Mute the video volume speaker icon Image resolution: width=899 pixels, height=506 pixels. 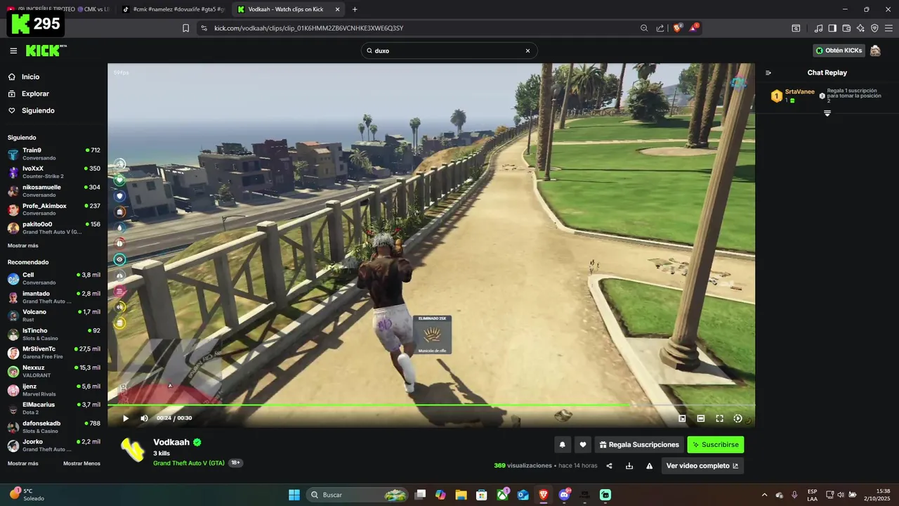click(x=144, y=418)
